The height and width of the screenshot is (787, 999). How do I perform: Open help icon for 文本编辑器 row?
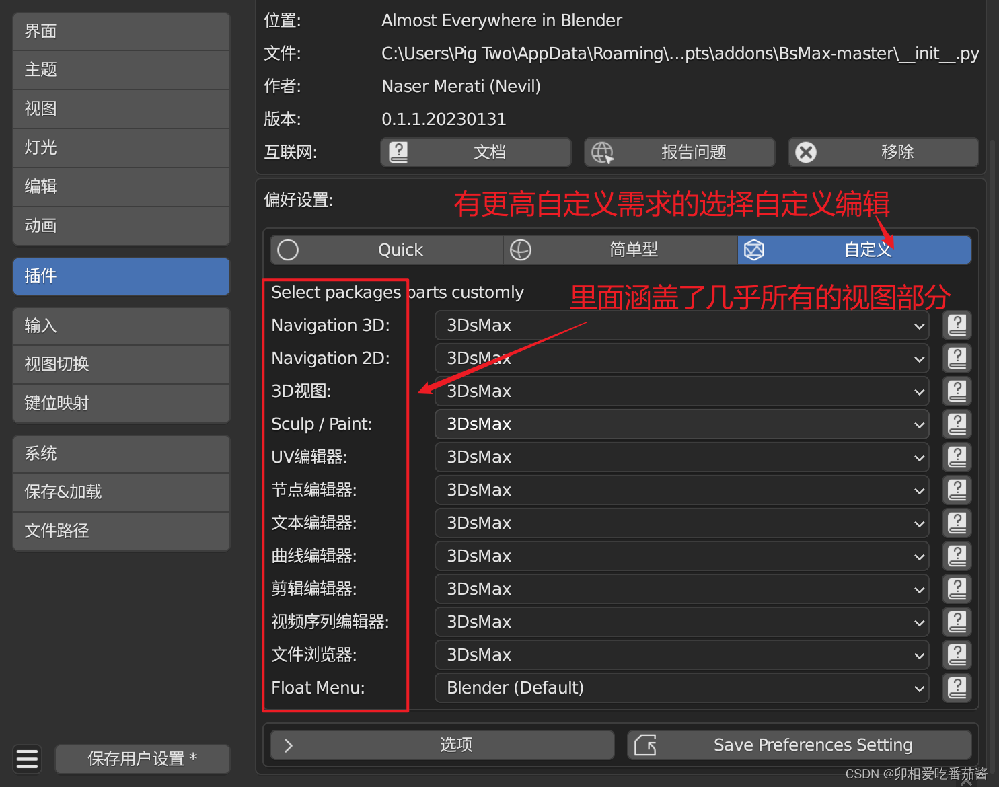click(957, 523)
